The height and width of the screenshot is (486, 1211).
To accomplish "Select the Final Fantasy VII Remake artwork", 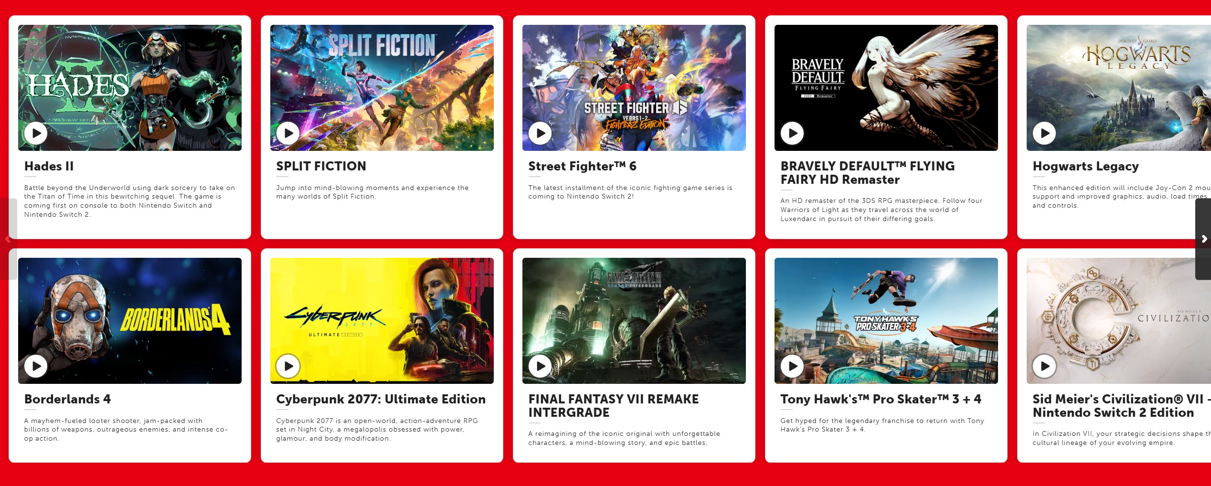I will point(634,321).
